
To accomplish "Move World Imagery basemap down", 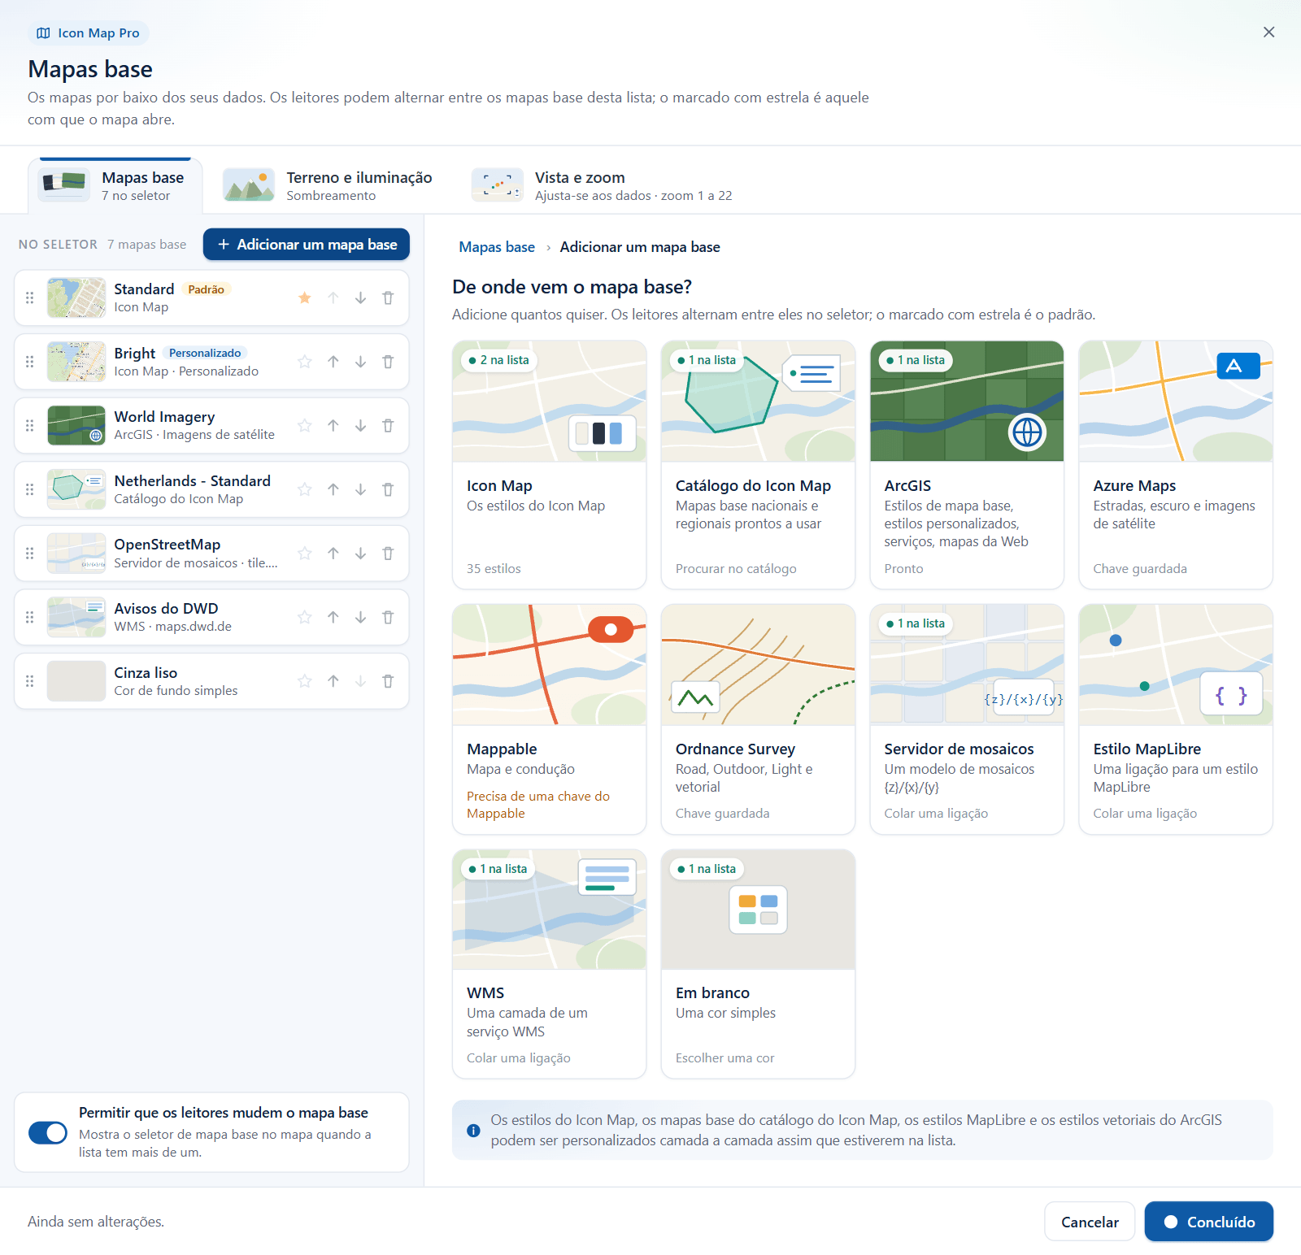I will click(x=360, y=425).
